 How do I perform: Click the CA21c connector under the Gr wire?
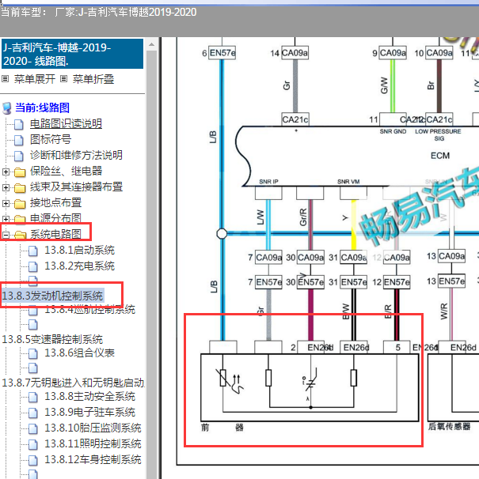pyautogui.click(x=295, y=119)
